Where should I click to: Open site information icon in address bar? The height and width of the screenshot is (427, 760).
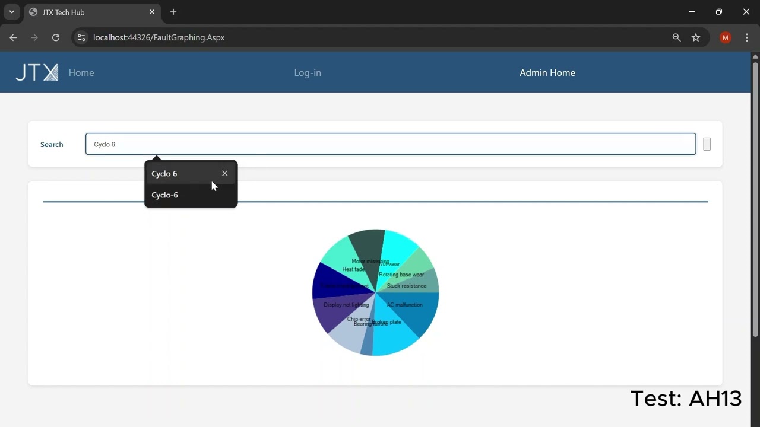tap(82, 37)
